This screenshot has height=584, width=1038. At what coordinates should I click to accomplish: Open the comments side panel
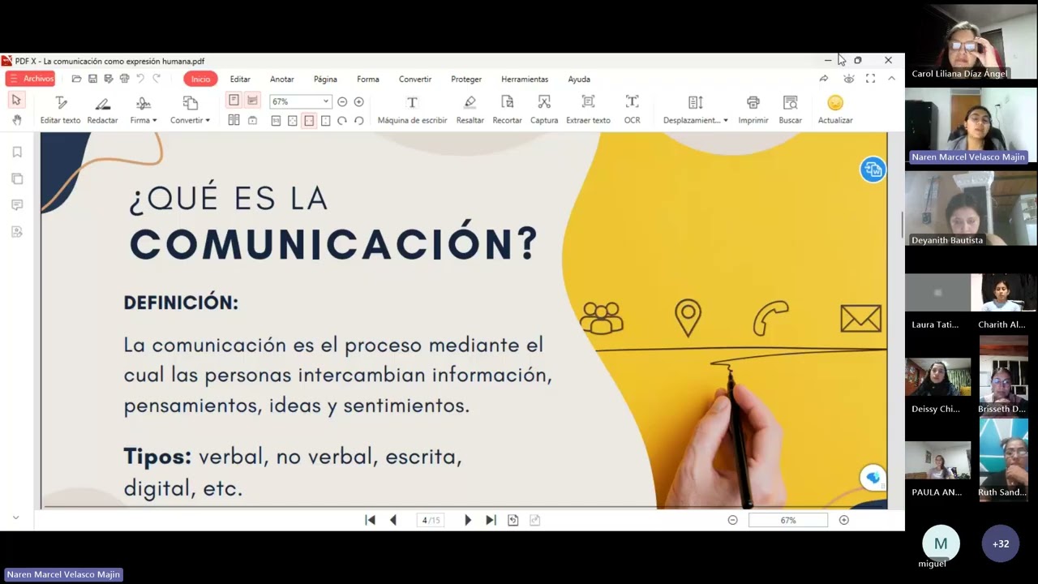click(x=17, y=205)
